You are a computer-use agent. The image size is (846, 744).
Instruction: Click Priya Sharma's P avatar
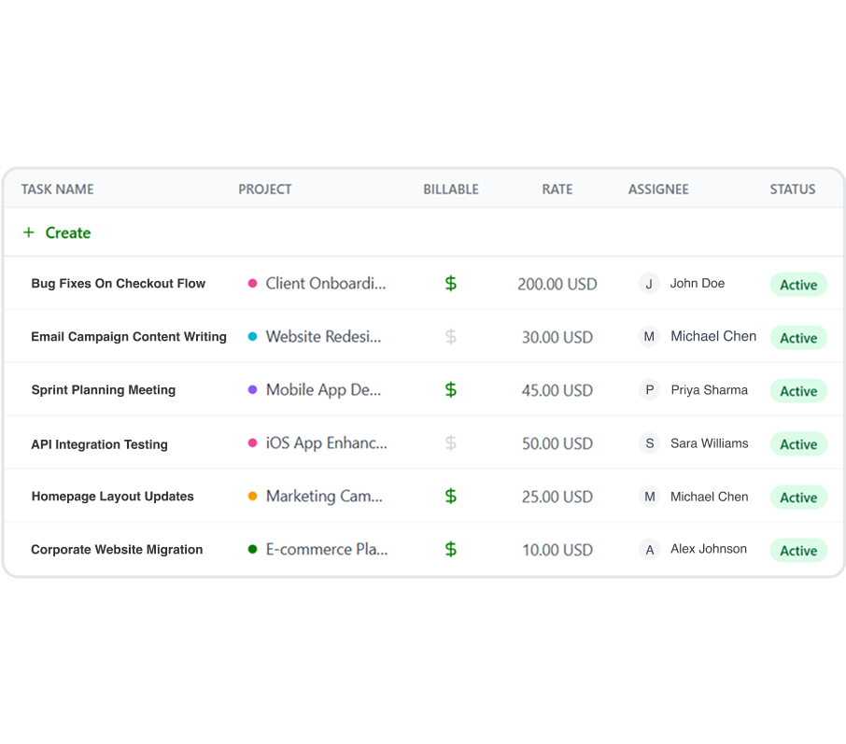coord(649,390)
